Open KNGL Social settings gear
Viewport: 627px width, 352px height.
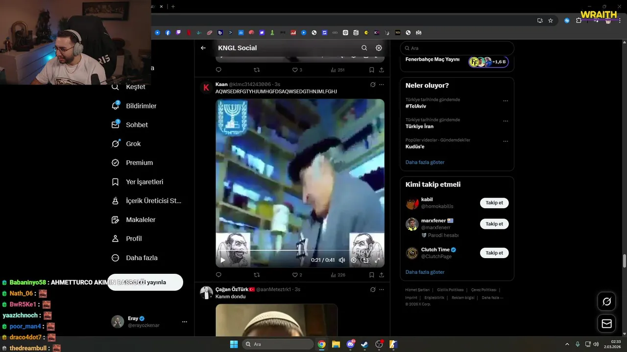(x=379, y=48)
